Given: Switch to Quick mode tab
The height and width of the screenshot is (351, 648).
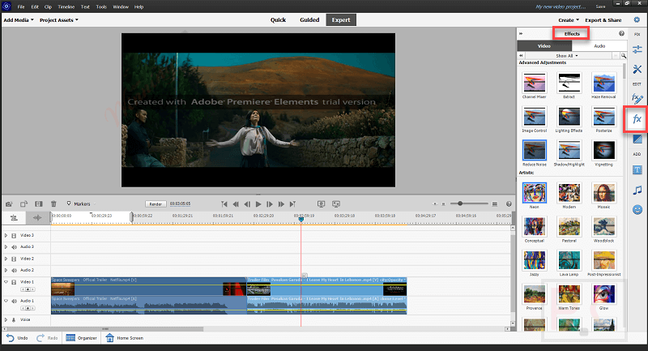Looking at the screenshot, I should 278,19.
